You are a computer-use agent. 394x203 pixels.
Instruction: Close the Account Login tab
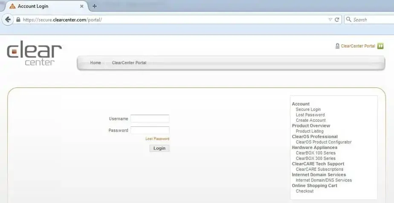(82, 6)
